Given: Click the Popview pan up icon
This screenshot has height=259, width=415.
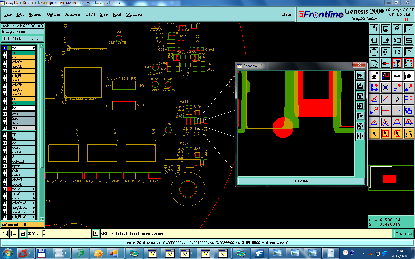Looking at the screenshot, I should [x=361, y=85].
